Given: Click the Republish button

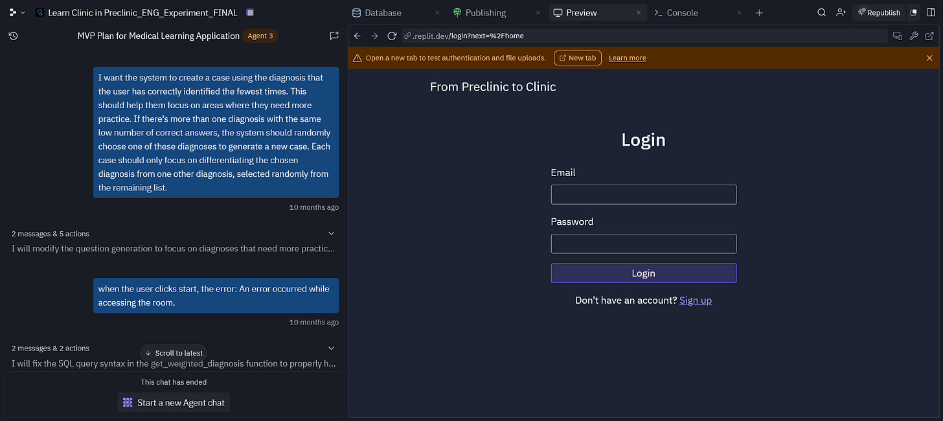Looking at the screenshot, I should point(879,12).
